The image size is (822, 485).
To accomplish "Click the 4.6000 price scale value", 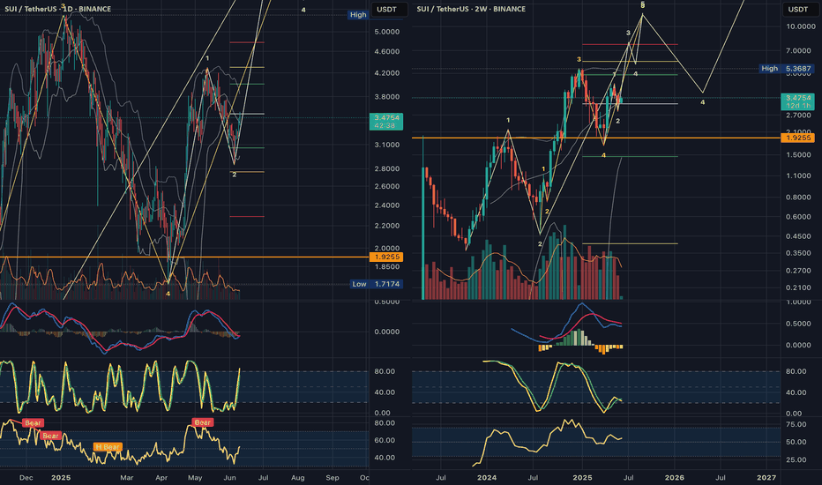I will (x=387, y=51).
